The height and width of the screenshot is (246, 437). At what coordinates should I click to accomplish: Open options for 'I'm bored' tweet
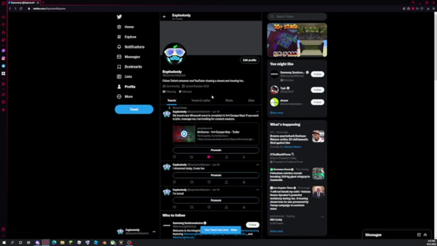click(257, 190)
